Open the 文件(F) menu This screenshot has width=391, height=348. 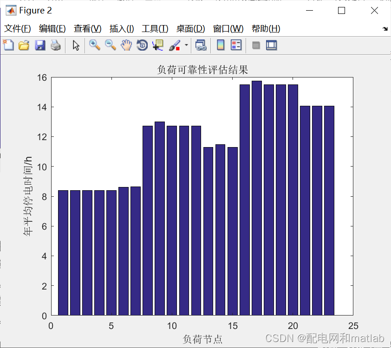pos(18,29)
